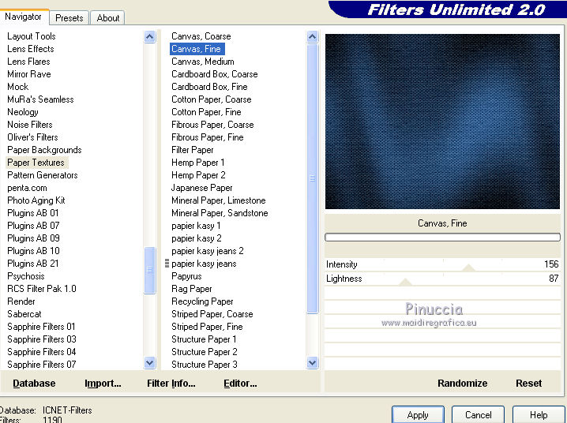This screenshot has width=567, height=423.
Task: Select Oliver's Filters category
Action: [x=32, y=137]
